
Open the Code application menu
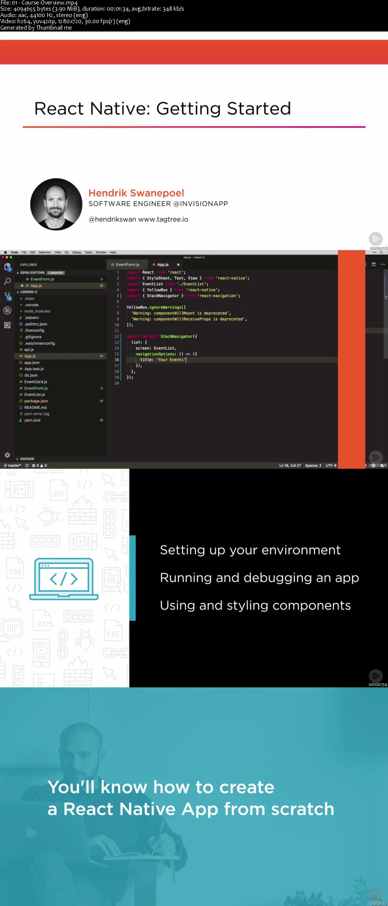pyautogui.click(x=14, y=252)
